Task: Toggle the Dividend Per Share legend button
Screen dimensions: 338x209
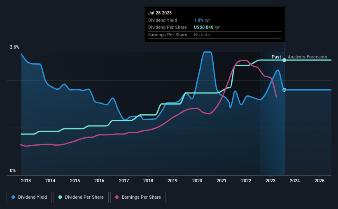Action: [x=81, y=197]
